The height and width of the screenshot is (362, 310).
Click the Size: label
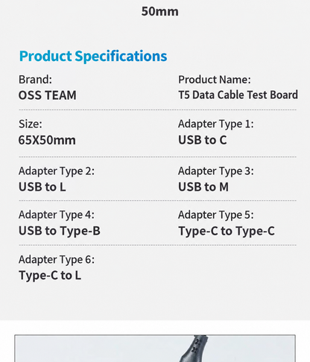[x=31, y=124]
